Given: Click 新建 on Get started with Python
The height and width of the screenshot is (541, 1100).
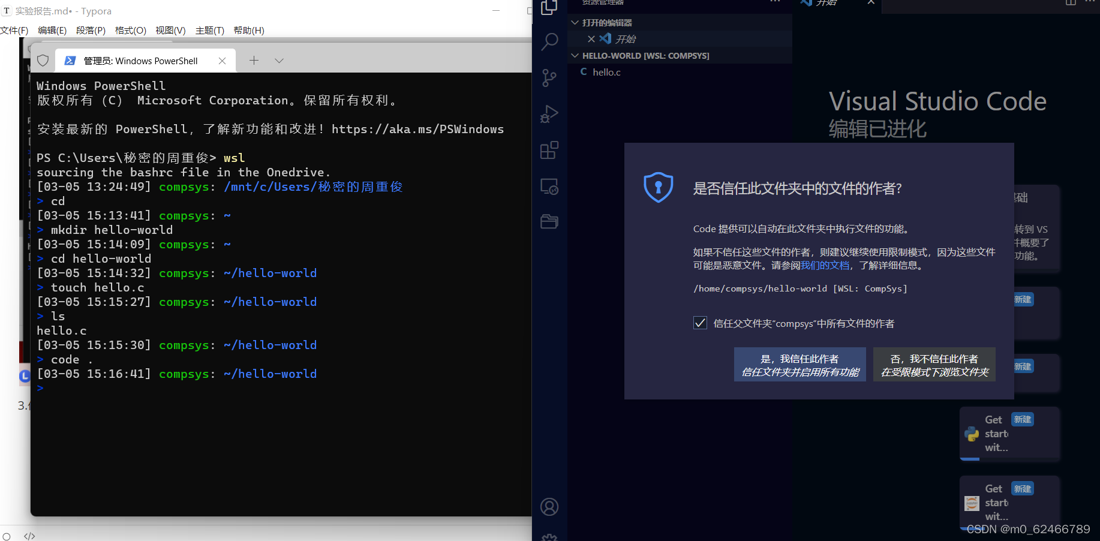Looking at the screenshot, I should pos(1022,419).
